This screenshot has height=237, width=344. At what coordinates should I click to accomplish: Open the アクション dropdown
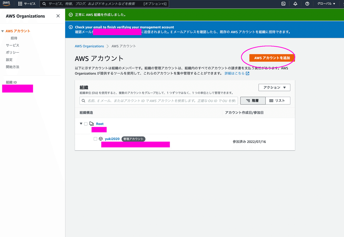coord(275,88)
